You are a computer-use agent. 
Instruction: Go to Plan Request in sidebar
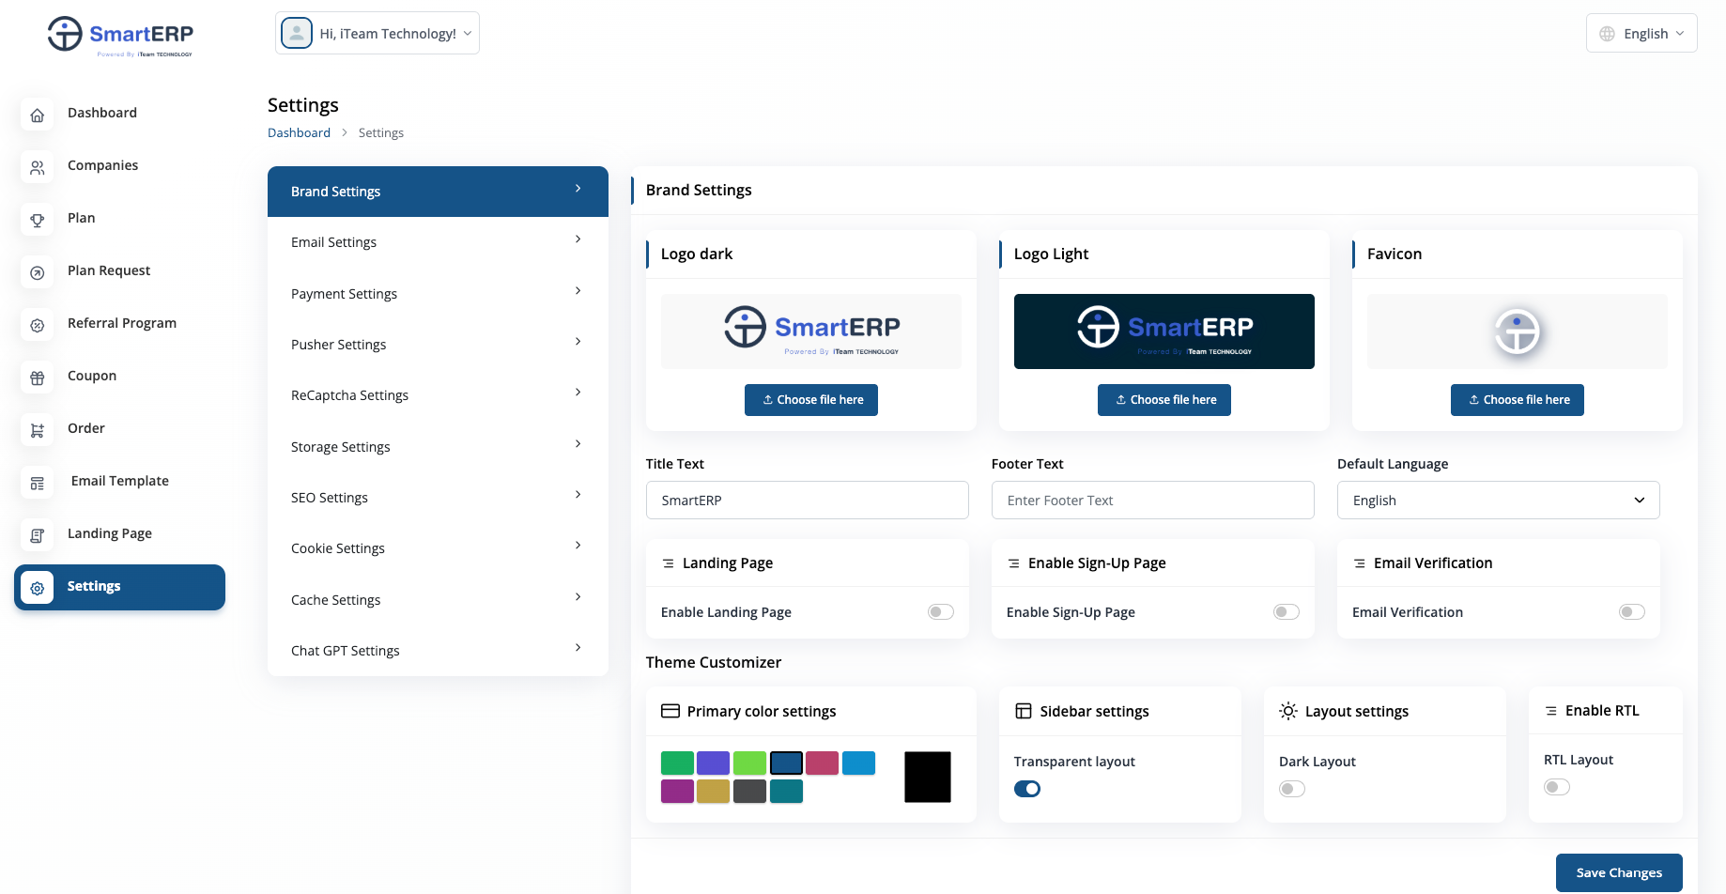click(119, 271)
